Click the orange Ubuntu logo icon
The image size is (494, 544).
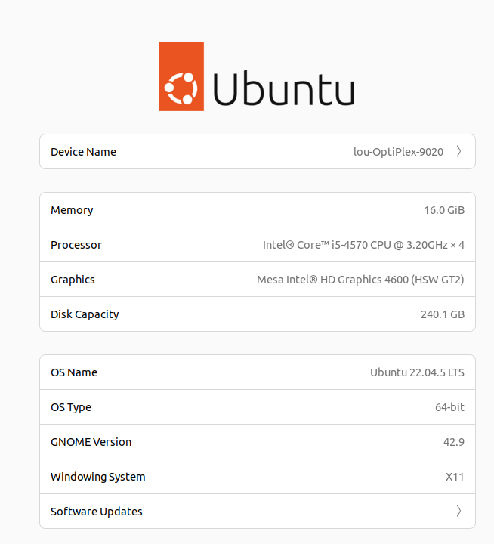pos(181,76)
